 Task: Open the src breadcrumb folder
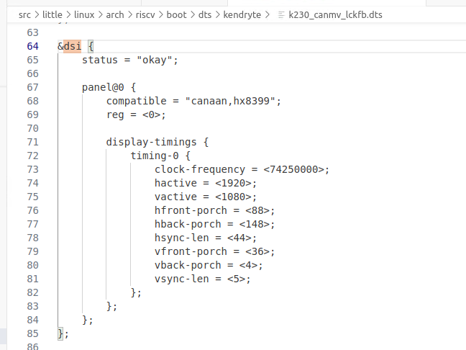25,14
